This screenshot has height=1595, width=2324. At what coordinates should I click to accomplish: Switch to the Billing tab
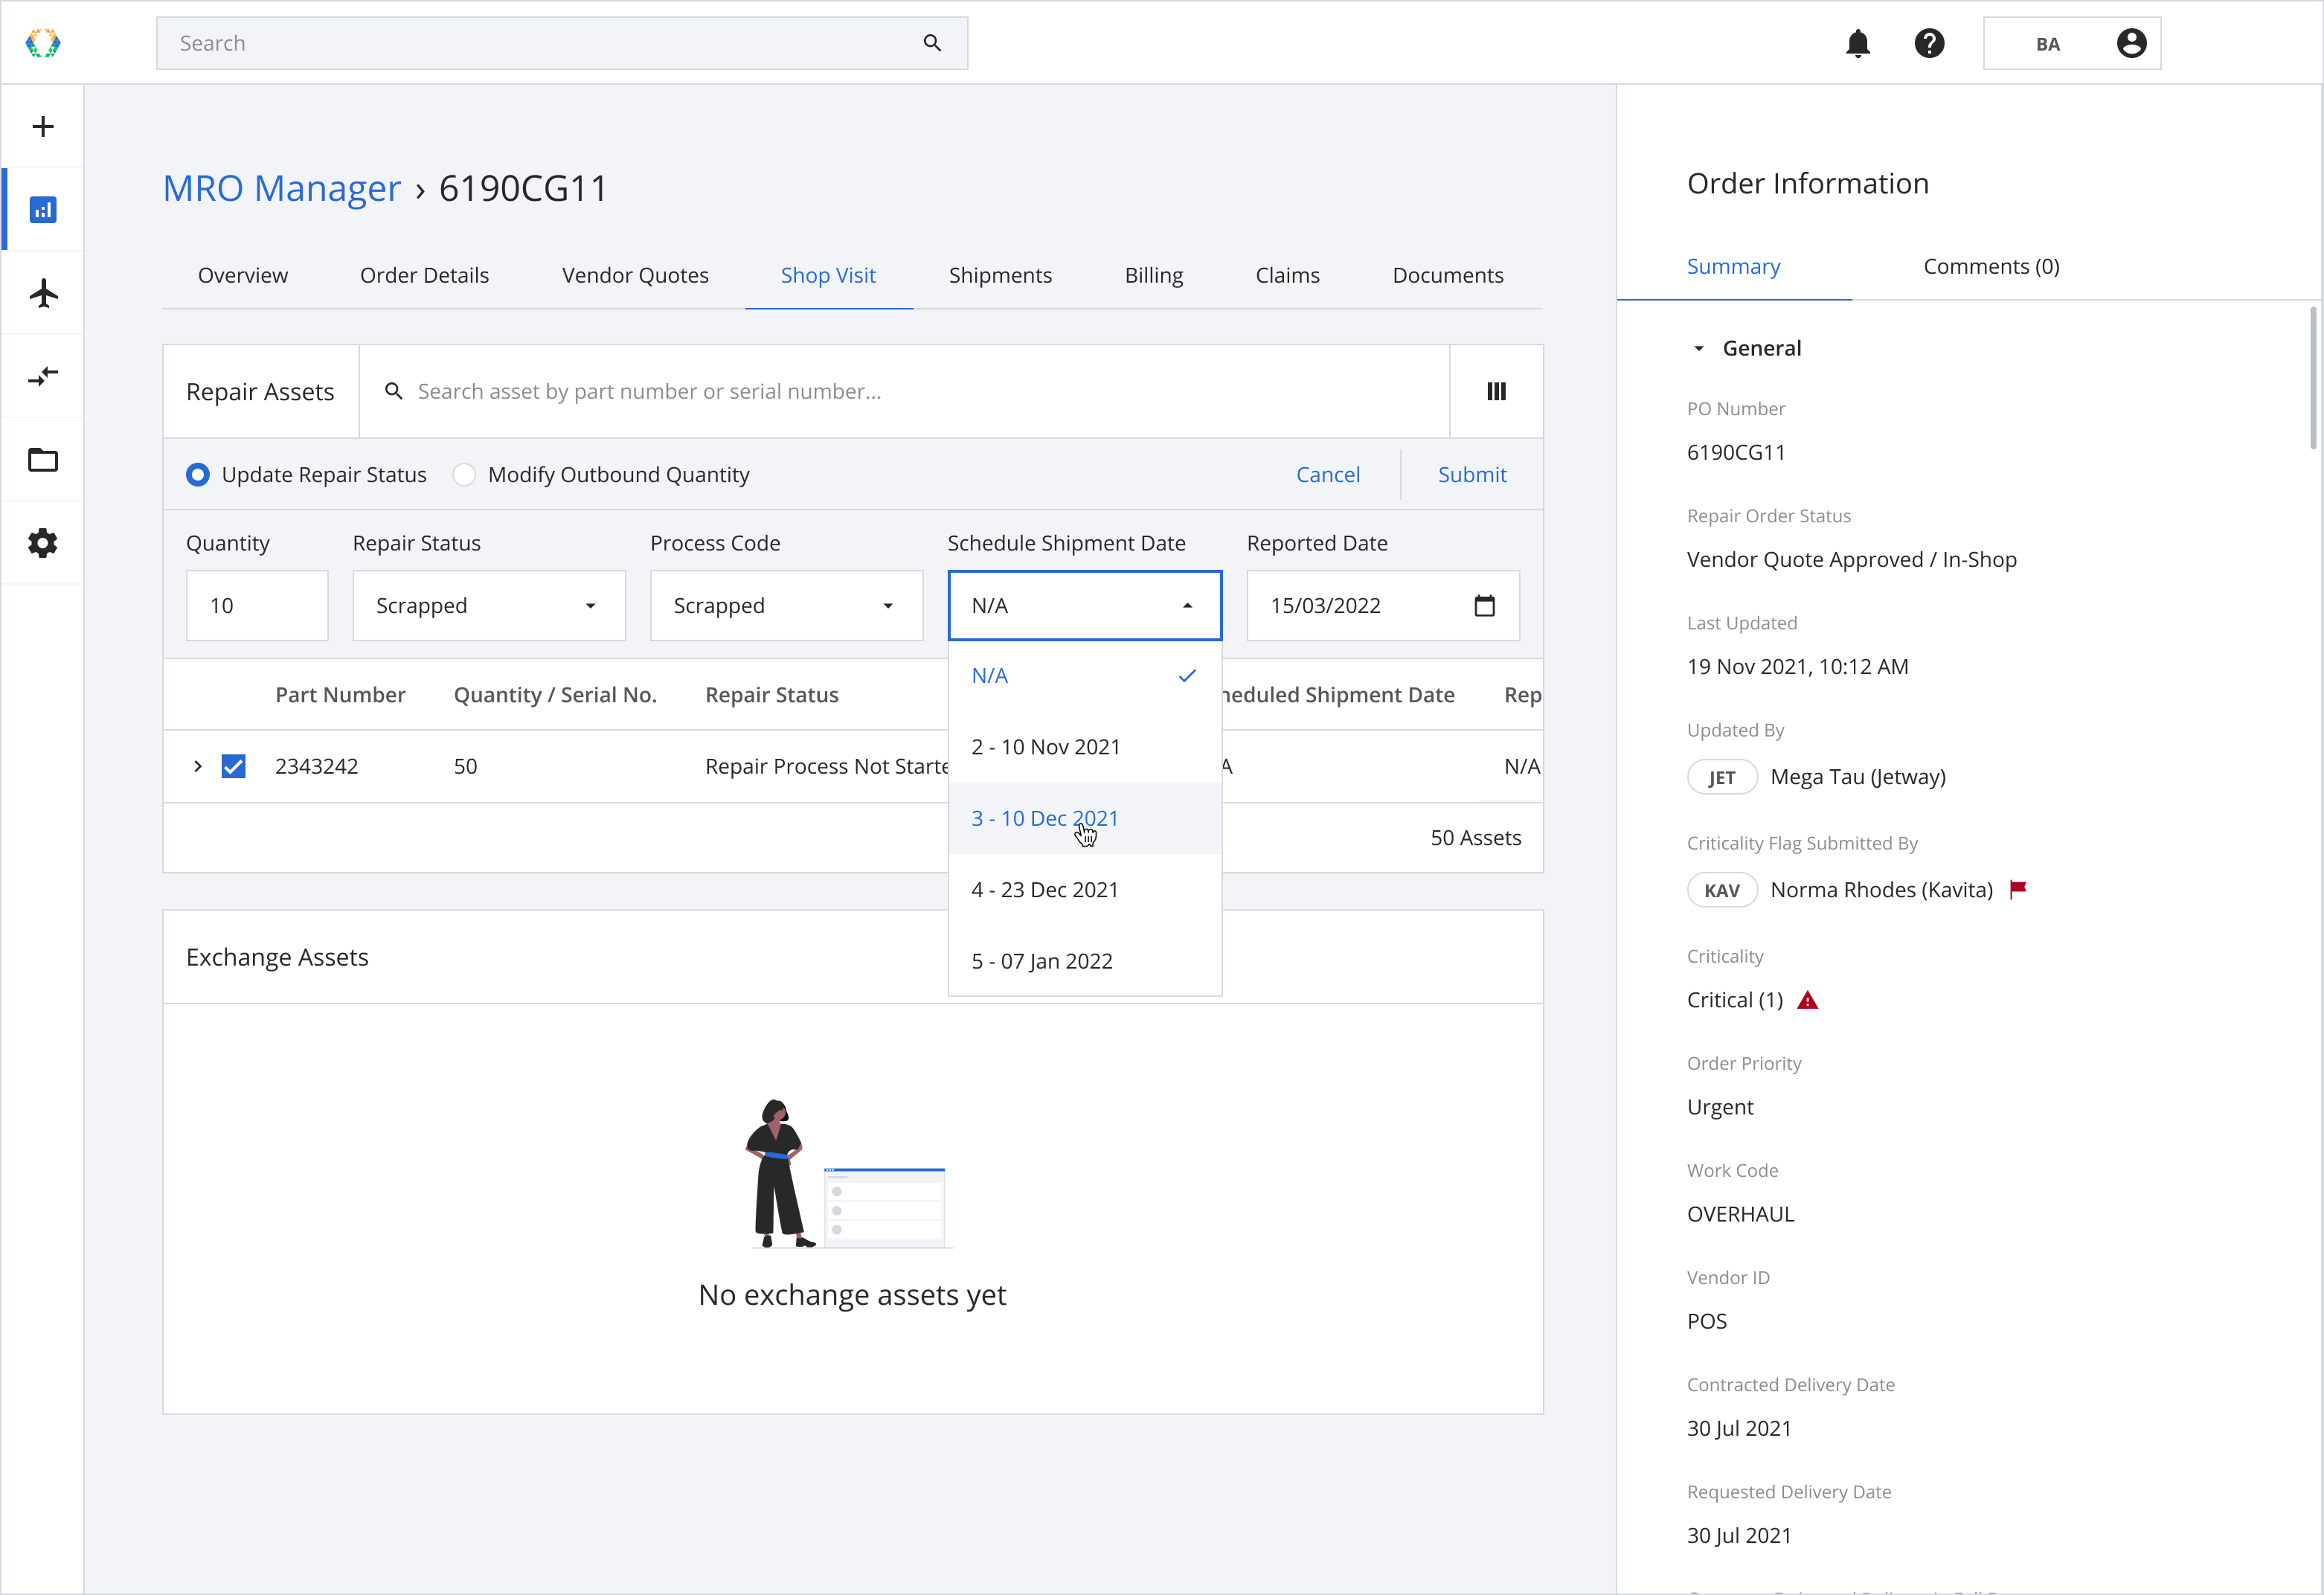tap(1153, 275)
